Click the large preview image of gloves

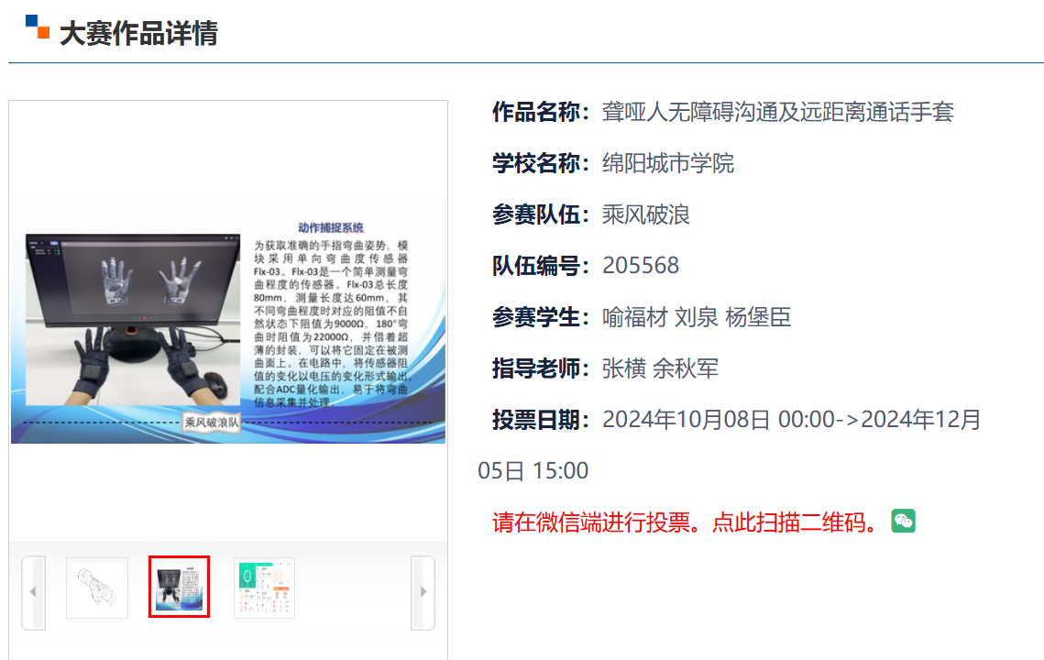(227, 321)
